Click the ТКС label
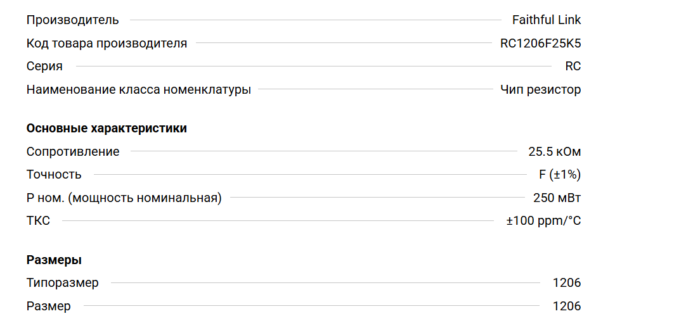 pyautogui.click(x=38, y=221)
